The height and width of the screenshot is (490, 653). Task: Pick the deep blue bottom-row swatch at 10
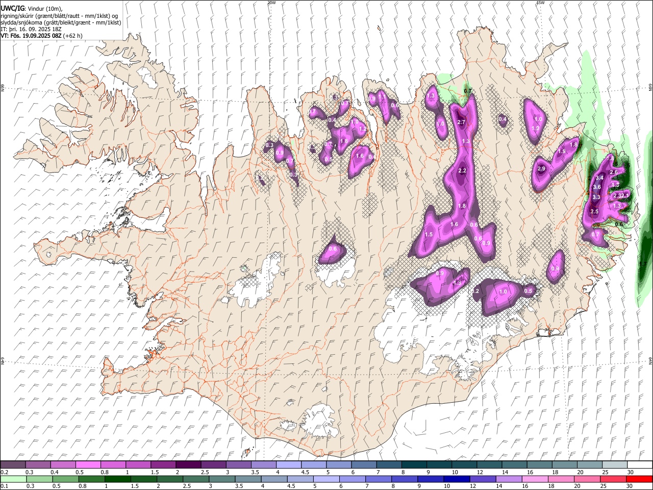click(x=457, y=479)
